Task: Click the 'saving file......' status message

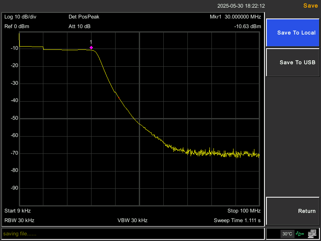Action: 20,234
